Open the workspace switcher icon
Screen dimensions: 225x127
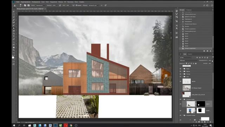(207, 5)
